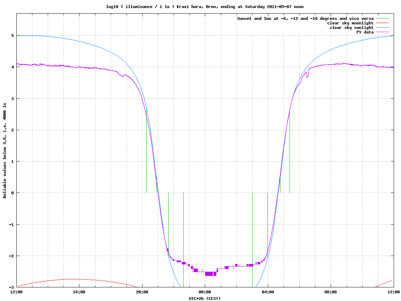The height and width of the screenshot is (301, 401).
Task: Click the x-axis tick label 16:00
Action: (x=79, y=292)
